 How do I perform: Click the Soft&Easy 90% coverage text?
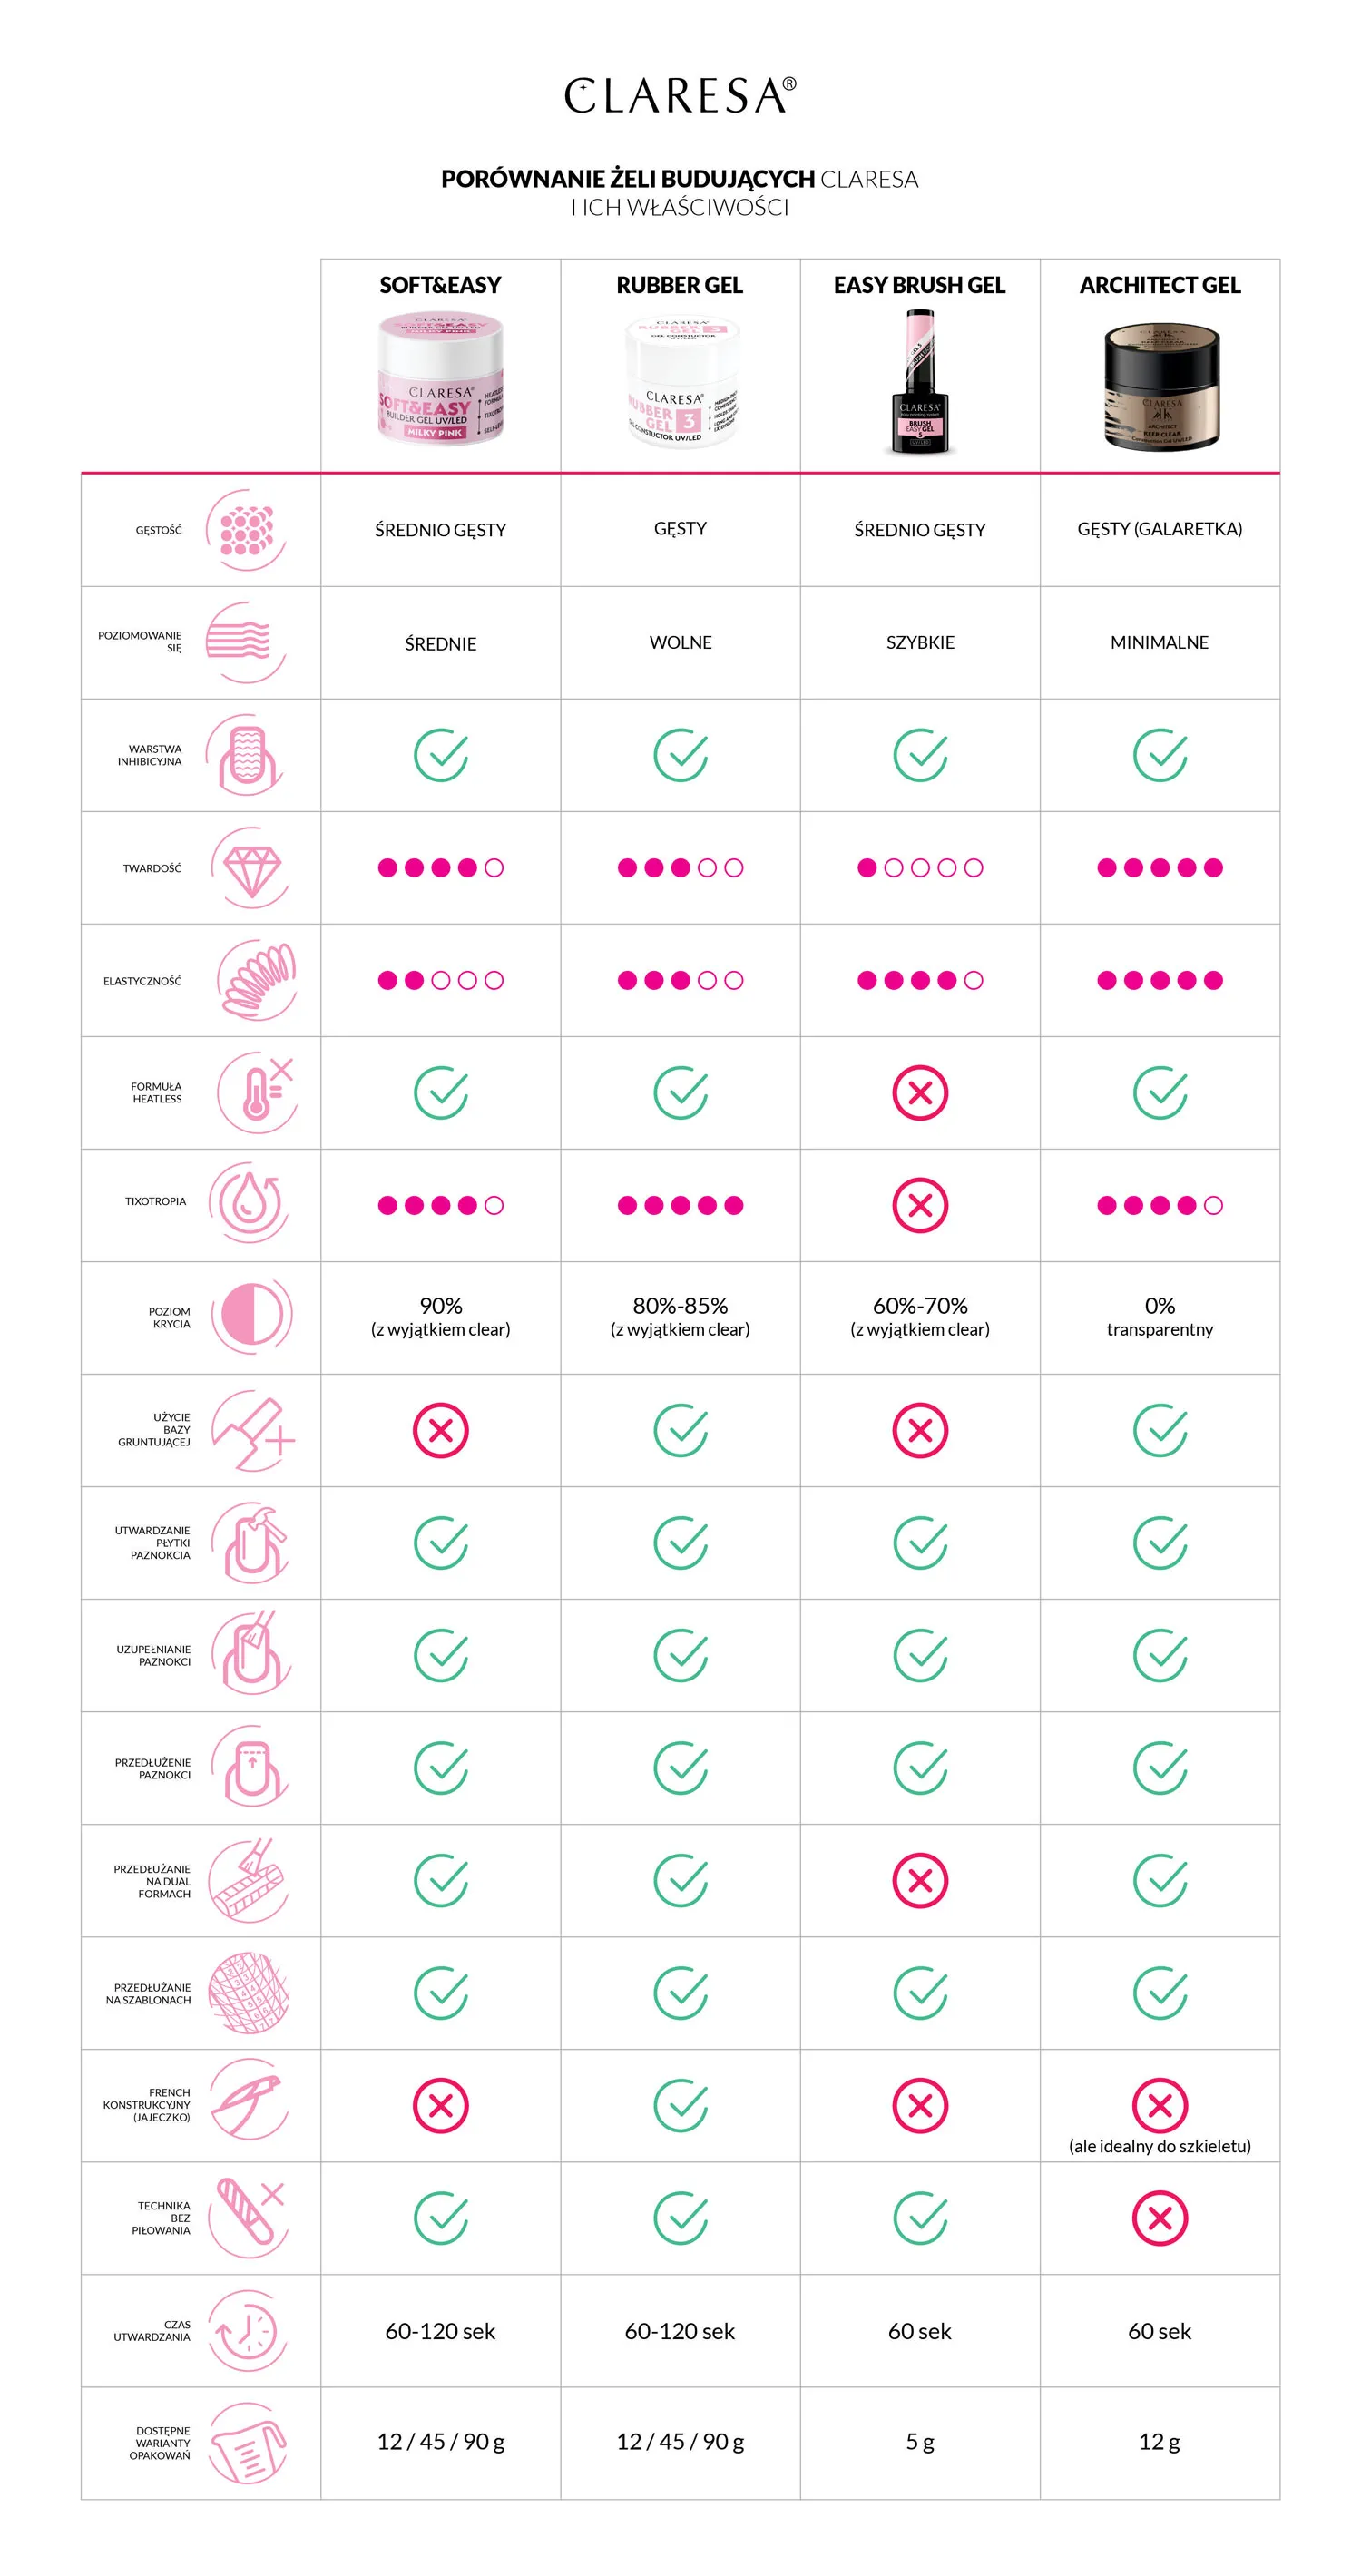(x=441, y=1307)
